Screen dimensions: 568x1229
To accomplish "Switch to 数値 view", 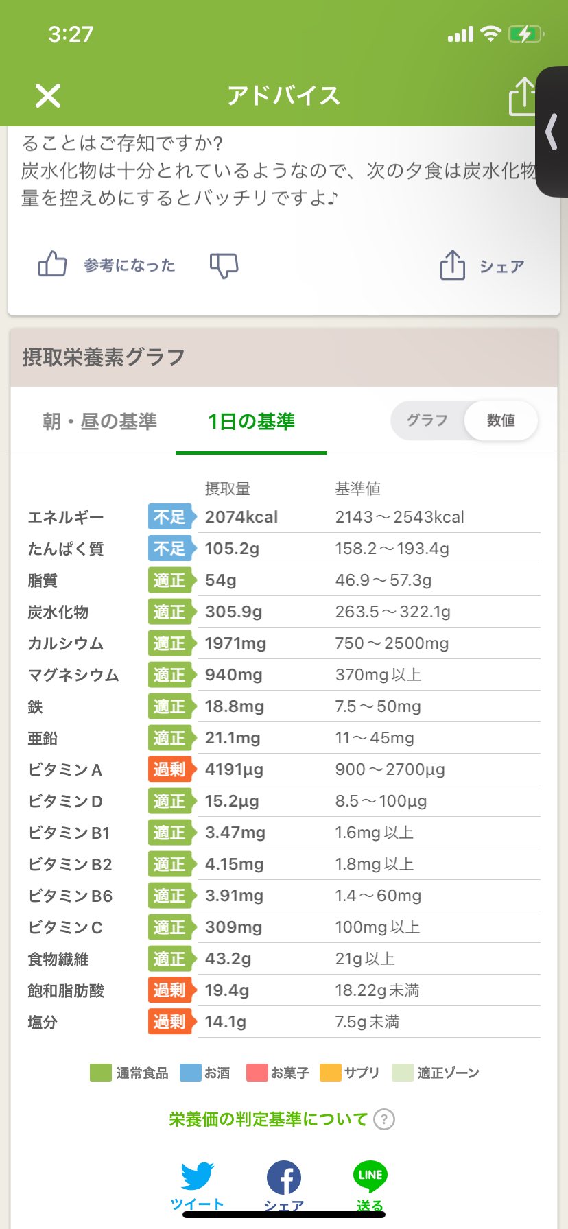I will [x=501, y=420].
